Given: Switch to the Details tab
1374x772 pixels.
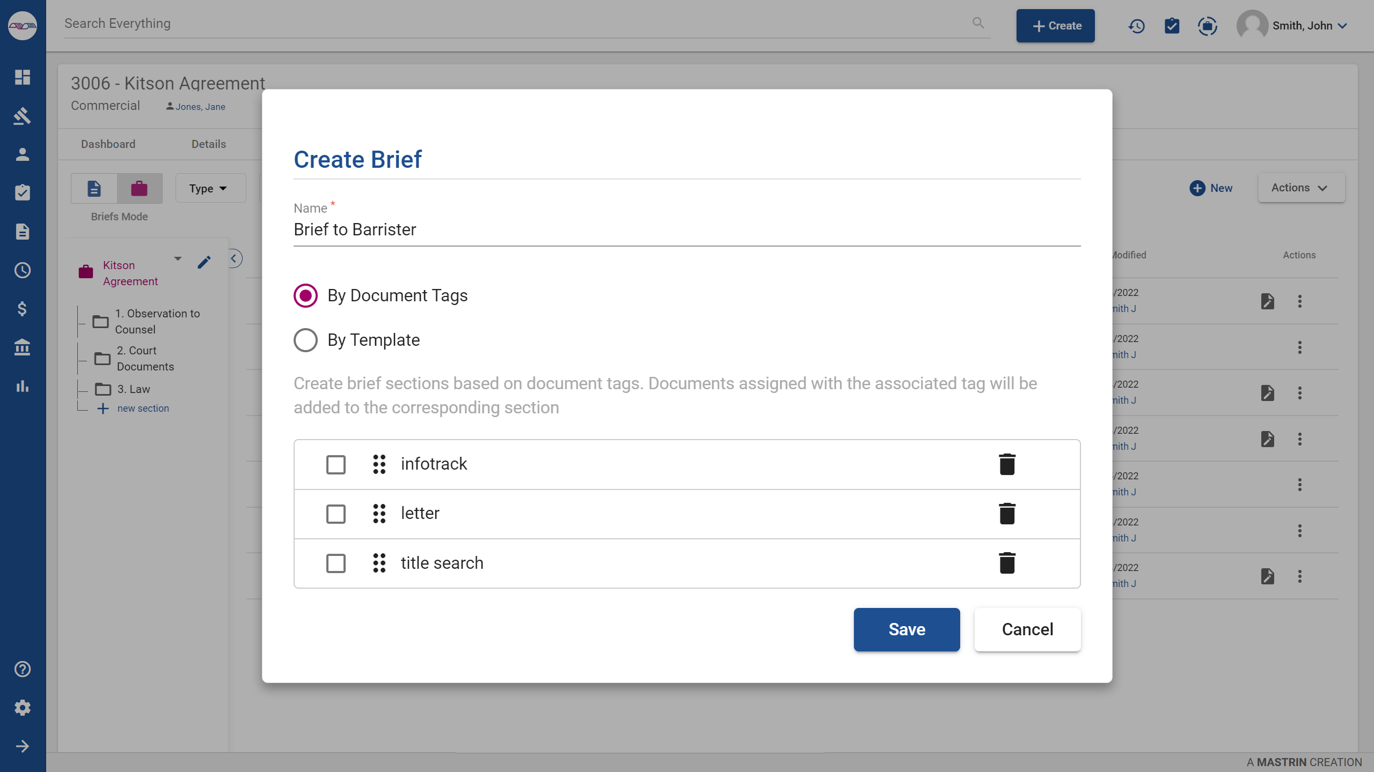Looking at the screenshot, I should point(208,144).
